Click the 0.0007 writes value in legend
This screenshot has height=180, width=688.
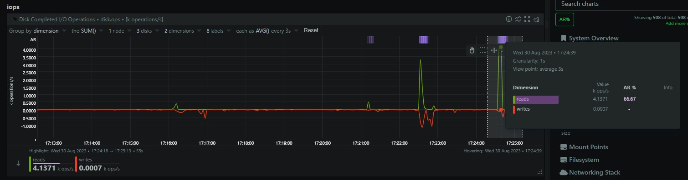pyautogui.click(x=91, y=168)
